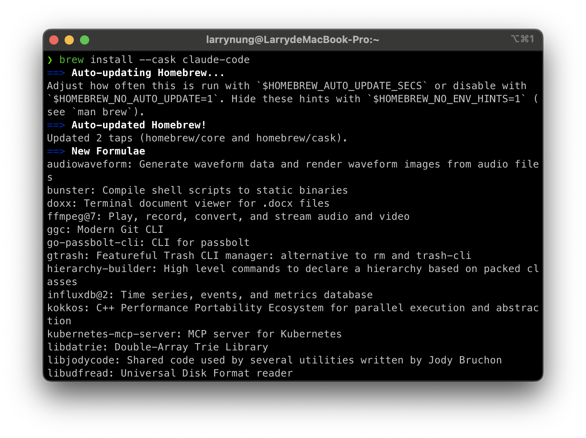Screen dimensions: 586x438
Task: Click the 'libjodycode: Shared code' line
Action: [275, 360]
